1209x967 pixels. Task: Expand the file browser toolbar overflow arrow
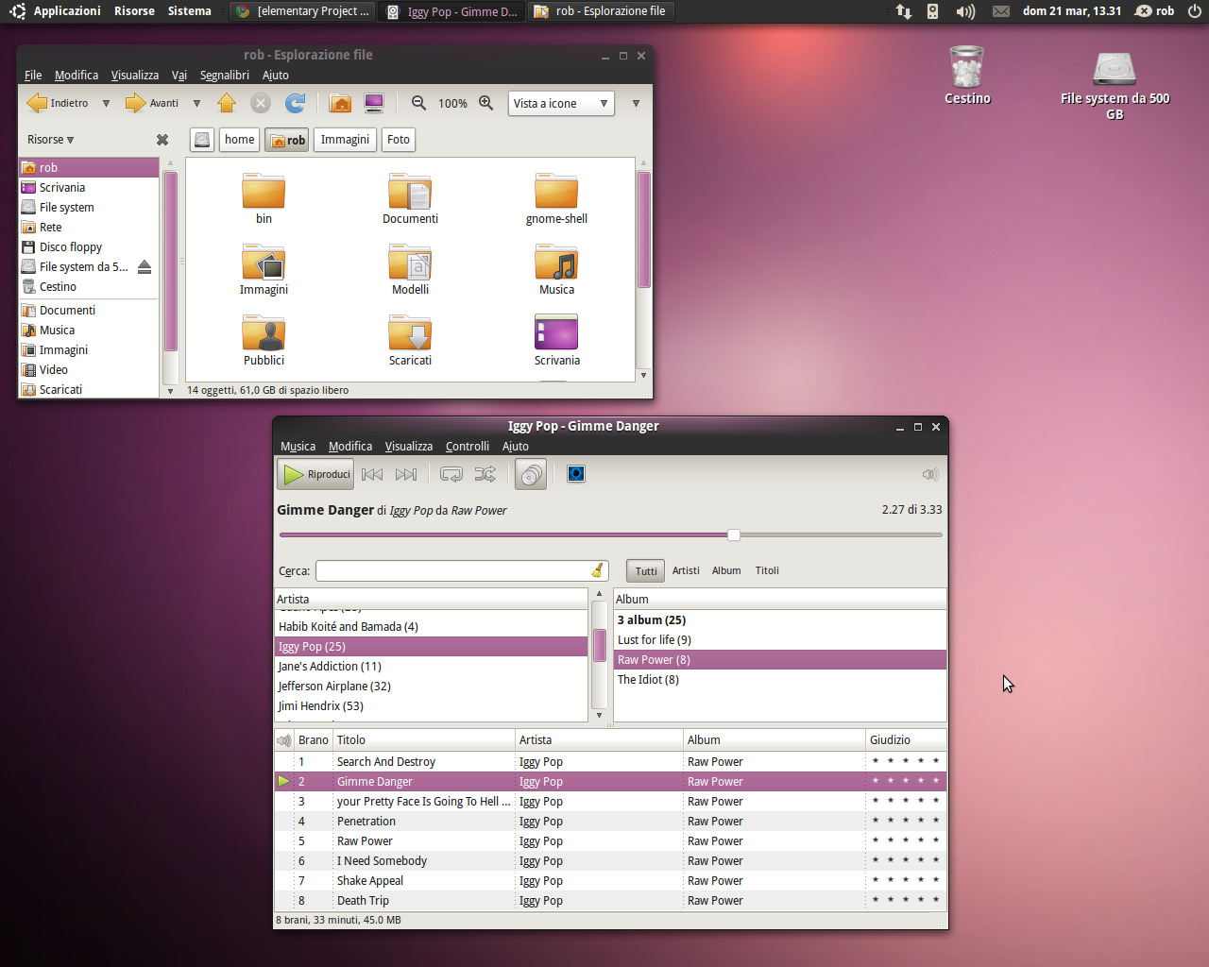coord(636,103)
